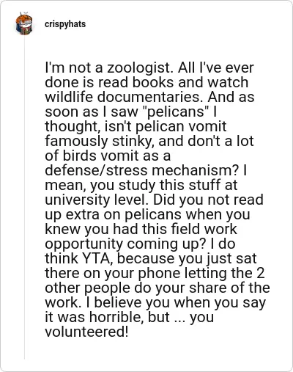Click the final word "volunteered!"
This screenshot has height=372, width=293.
click(x=86, y=332)
